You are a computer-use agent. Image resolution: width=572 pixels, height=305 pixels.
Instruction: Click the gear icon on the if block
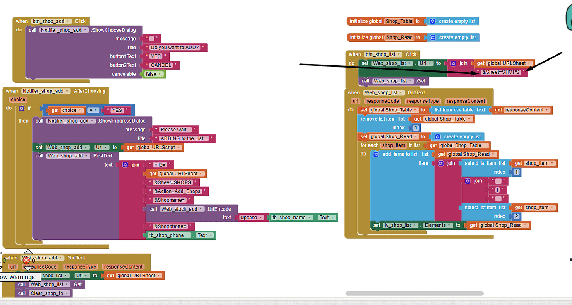coord(22,109)
